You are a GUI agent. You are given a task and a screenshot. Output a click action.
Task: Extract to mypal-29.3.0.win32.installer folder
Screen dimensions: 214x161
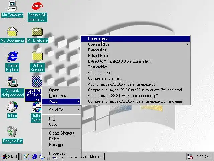(x=135, y=61)
